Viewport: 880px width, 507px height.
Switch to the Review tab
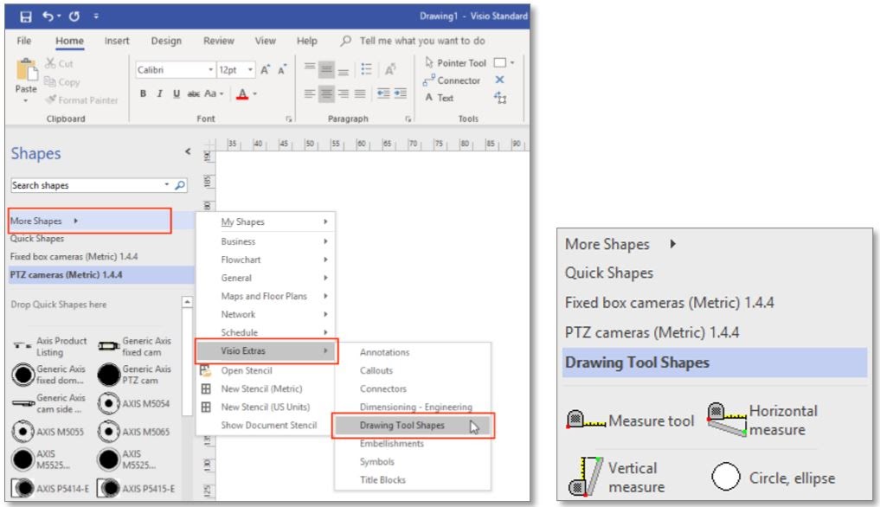218,41
